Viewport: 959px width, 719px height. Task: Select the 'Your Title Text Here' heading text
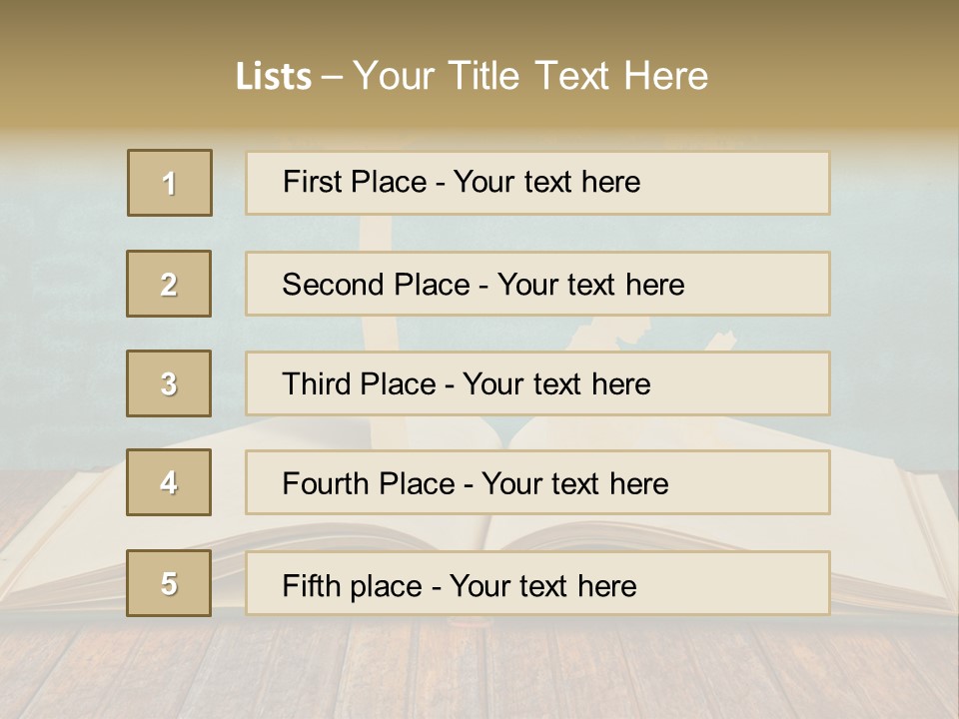tap(530, 76)
